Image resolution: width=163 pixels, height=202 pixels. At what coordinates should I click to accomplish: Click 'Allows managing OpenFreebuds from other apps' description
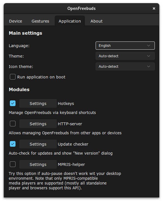65,133
